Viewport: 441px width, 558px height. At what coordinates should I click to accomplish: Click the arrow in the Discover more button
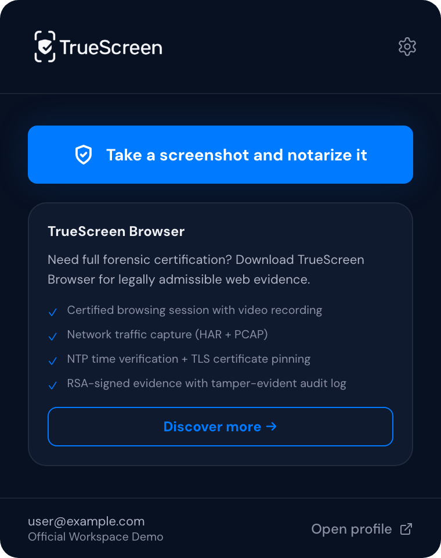[271, 427]
